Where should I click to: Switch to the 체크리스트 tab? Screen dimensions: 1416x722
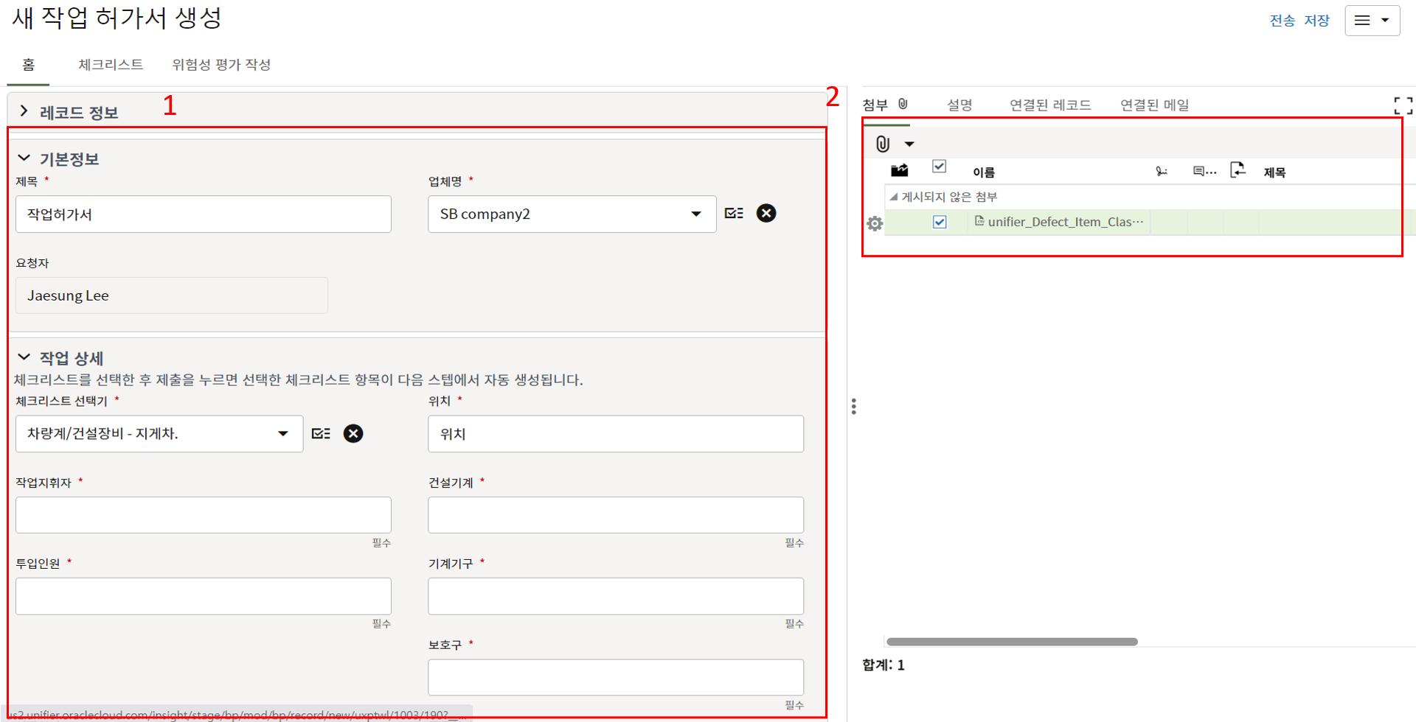click(x=111, y=65)
